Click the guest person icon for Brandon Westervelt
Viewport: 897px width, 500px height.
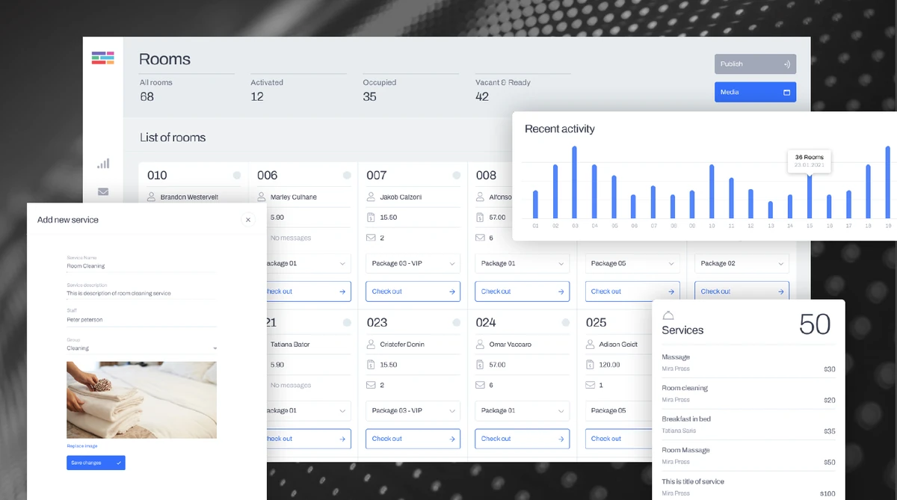152,197
